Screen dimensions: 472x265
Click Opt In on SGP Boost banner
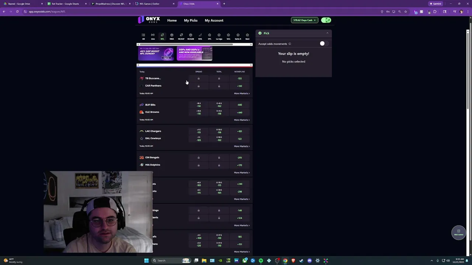pyautogui.click(x=166, y=58)
